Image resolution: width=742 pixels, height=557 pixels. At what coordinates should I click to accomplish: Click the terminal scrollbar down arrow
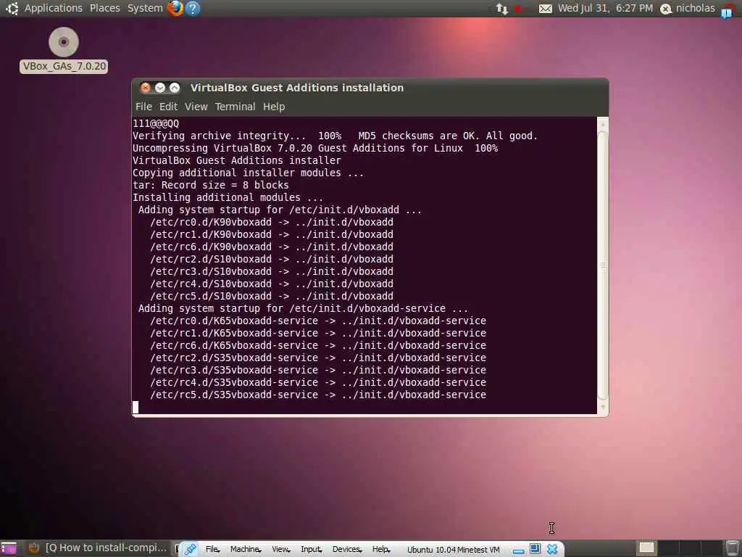(x=602, y=407)
